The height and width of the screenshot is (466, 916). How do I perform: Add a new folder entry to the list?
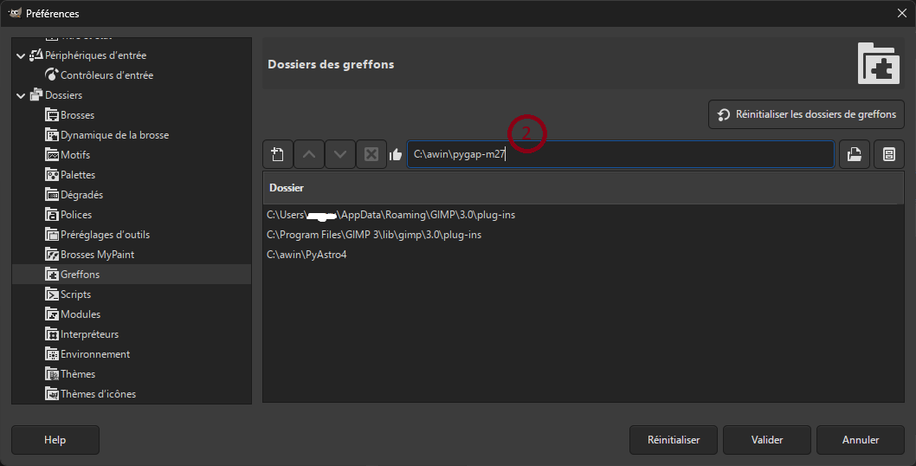(x=278, y=154)
